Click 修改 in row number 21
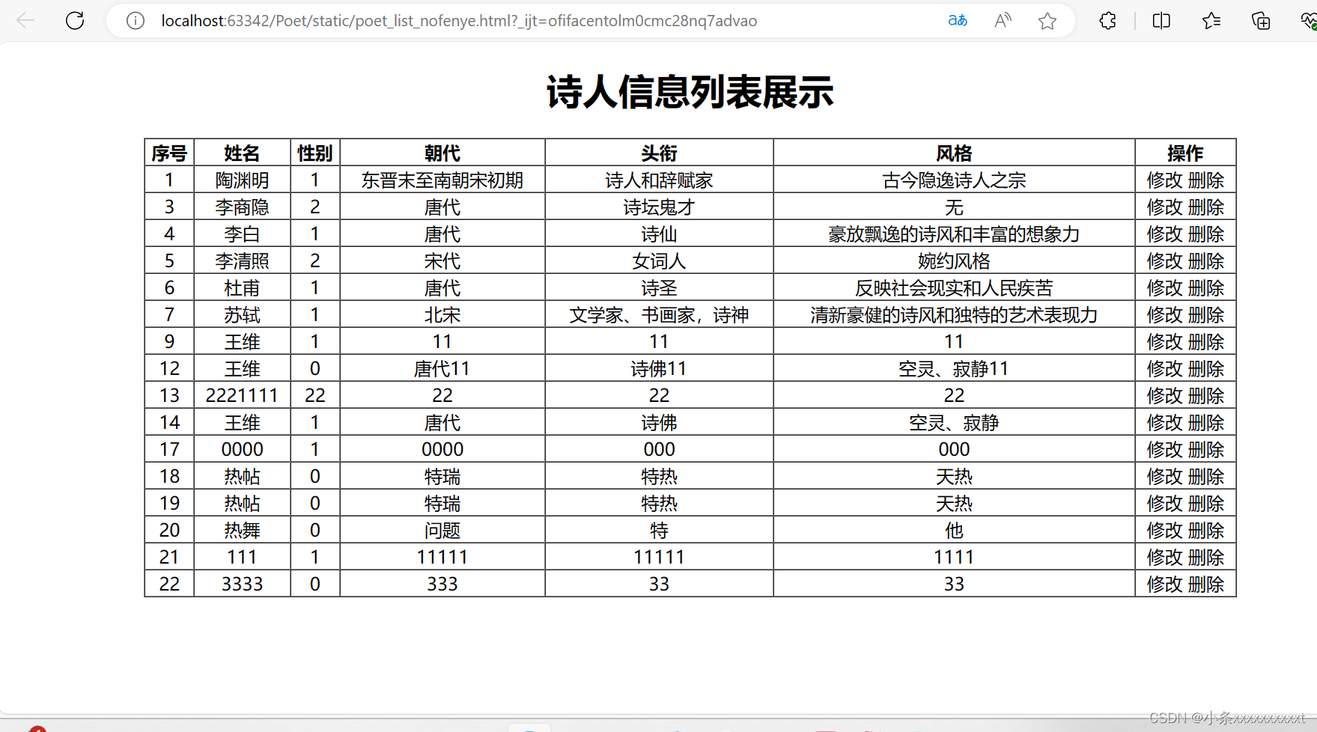Screen dimensions: 1317x732 coord(1164,558)
